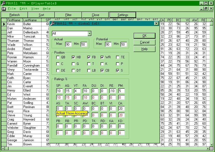Image resolution: width=215 pixels, height=152 pixels.
Task: Check the DT position checkbox
Action: 74,70
